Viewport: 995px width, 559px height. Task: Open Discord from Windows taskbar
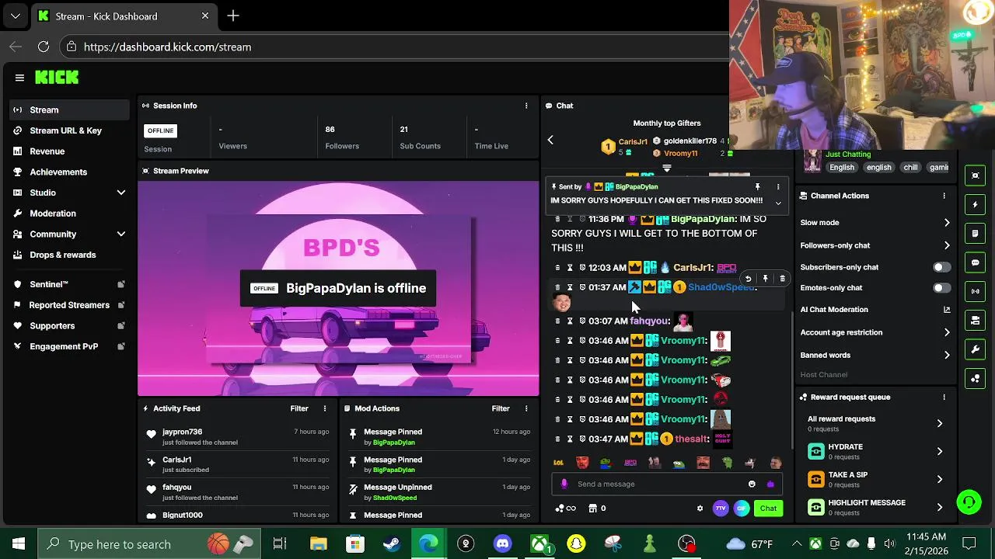[x=502, y=544]
